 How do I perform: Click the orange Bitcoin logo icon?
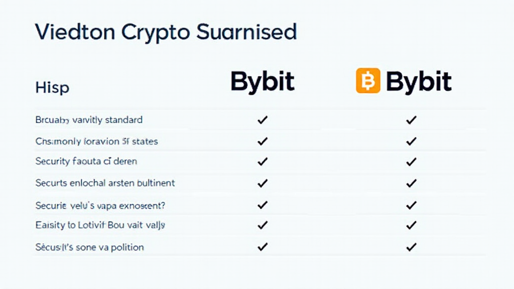pos(369,81)
